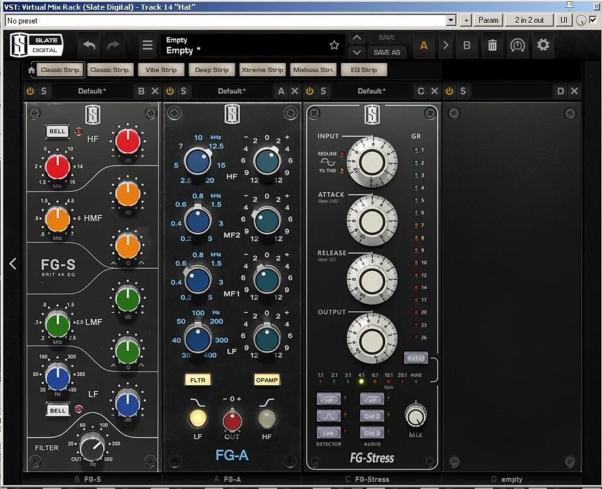Click the undo arrow icon

[x=89, y=45]
